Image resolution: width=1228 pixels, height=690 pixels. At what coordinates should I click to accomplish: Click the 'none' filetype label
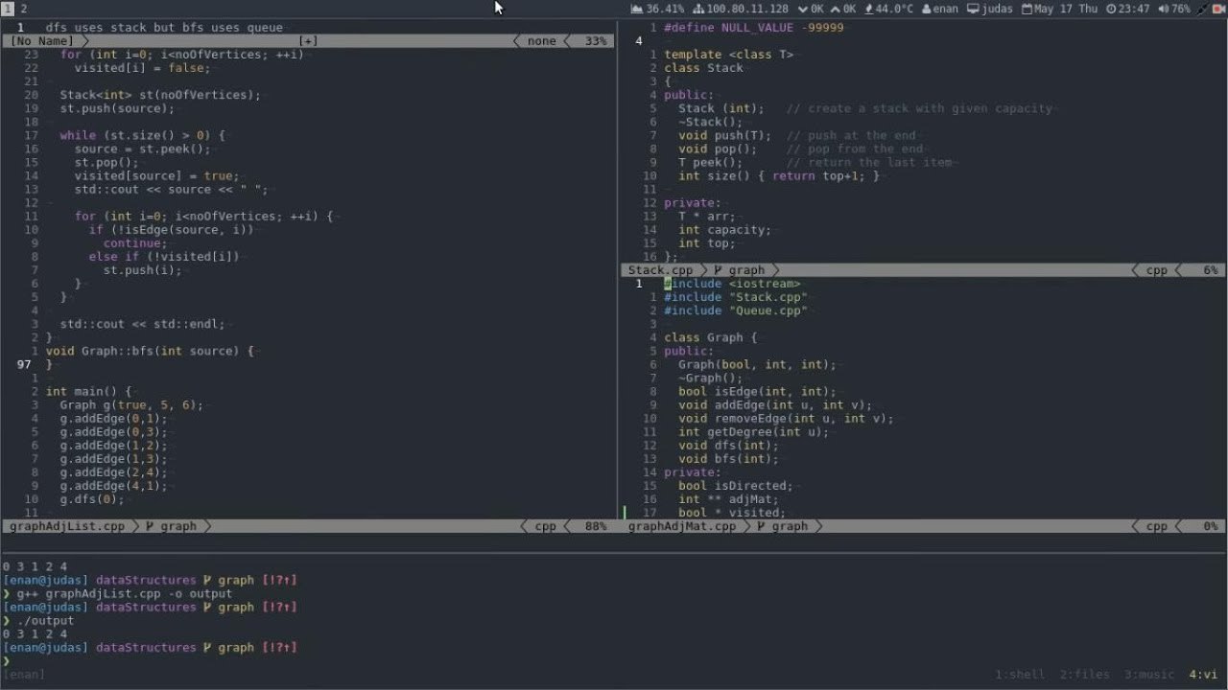[x=541, y=41]
